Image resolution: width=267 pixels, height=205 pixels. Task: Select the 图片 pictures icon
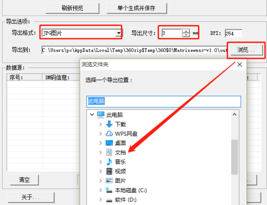pos(109,180)
